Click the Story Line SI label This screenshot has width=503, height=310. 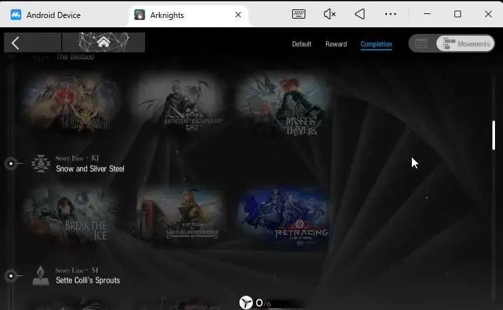point(77,270)
